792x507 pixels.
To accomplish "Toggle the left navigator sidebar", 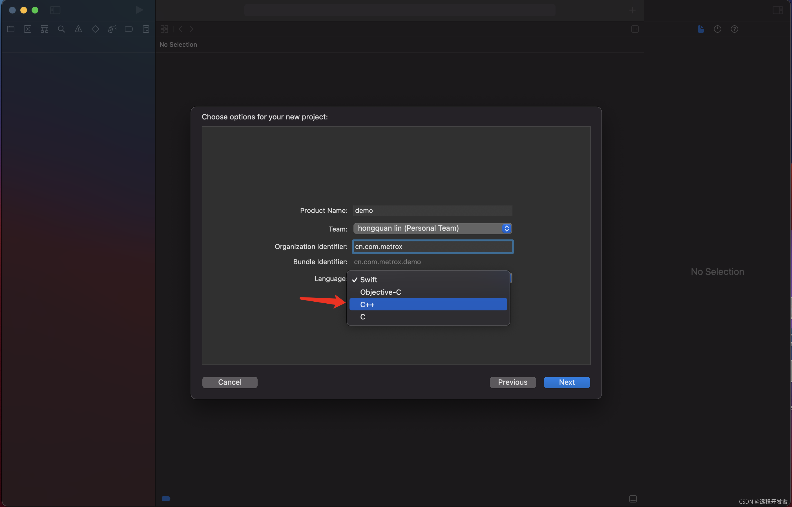I will 55,10.
